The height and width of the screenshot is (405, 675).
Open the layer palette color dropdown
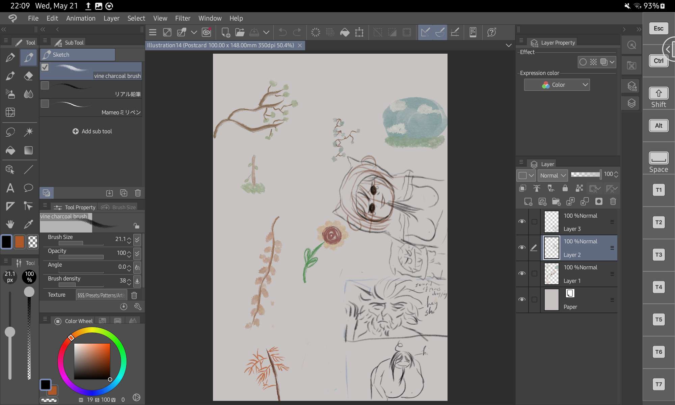pyautogui.click(x=526, y=175)
